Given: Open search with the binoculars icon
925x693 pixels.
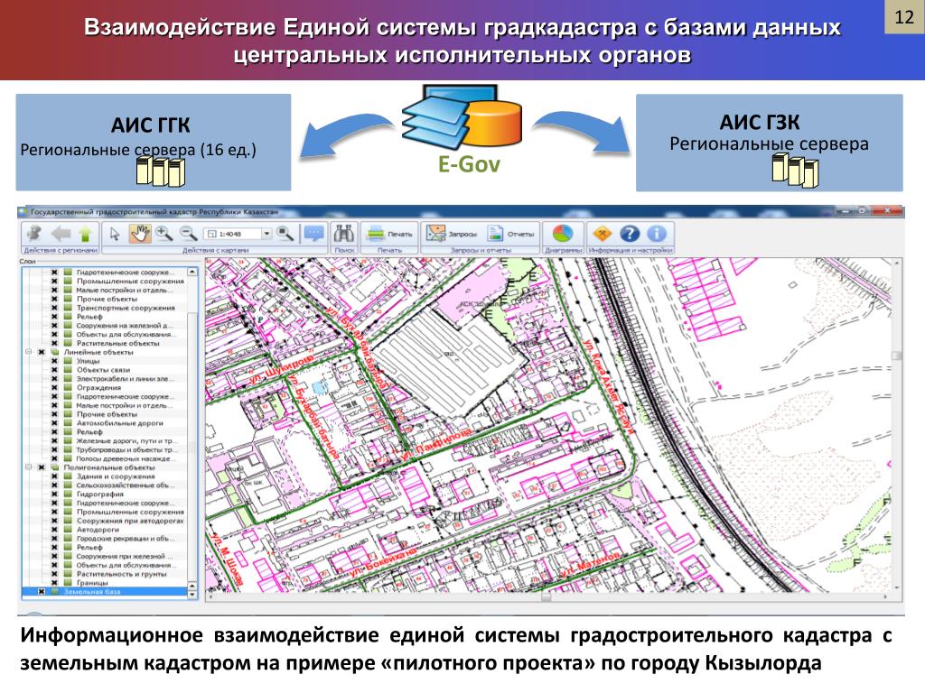Looking at the screenshot, I should pos(344,234).
